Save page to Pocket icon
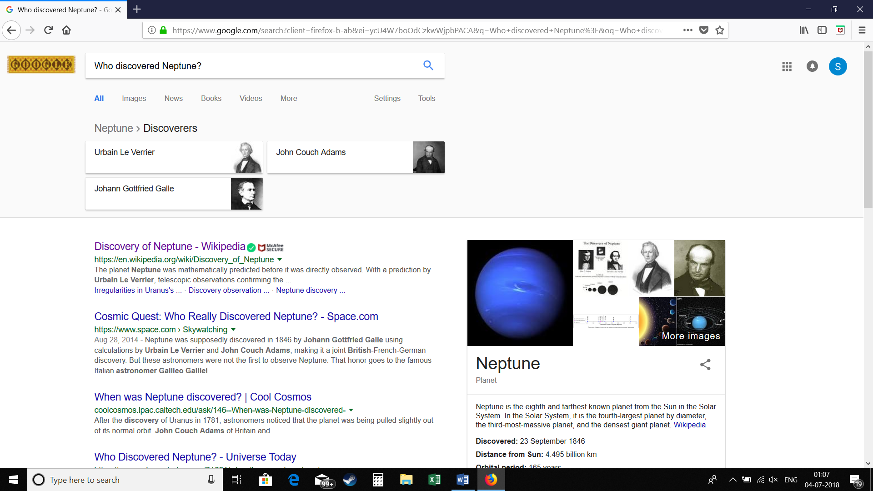873x491 pixels. click(x=703, y=30)
